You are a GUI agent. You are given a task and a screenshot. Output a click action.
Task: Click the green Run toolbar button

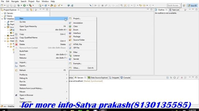click(x=24, y=6)
